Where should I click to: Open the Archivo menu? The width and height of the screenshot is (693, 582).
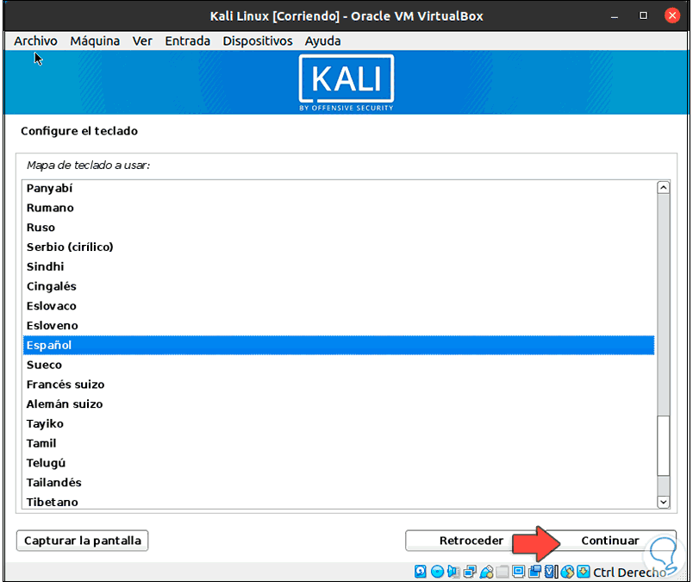pyautogui.click(x=36, y=41)
